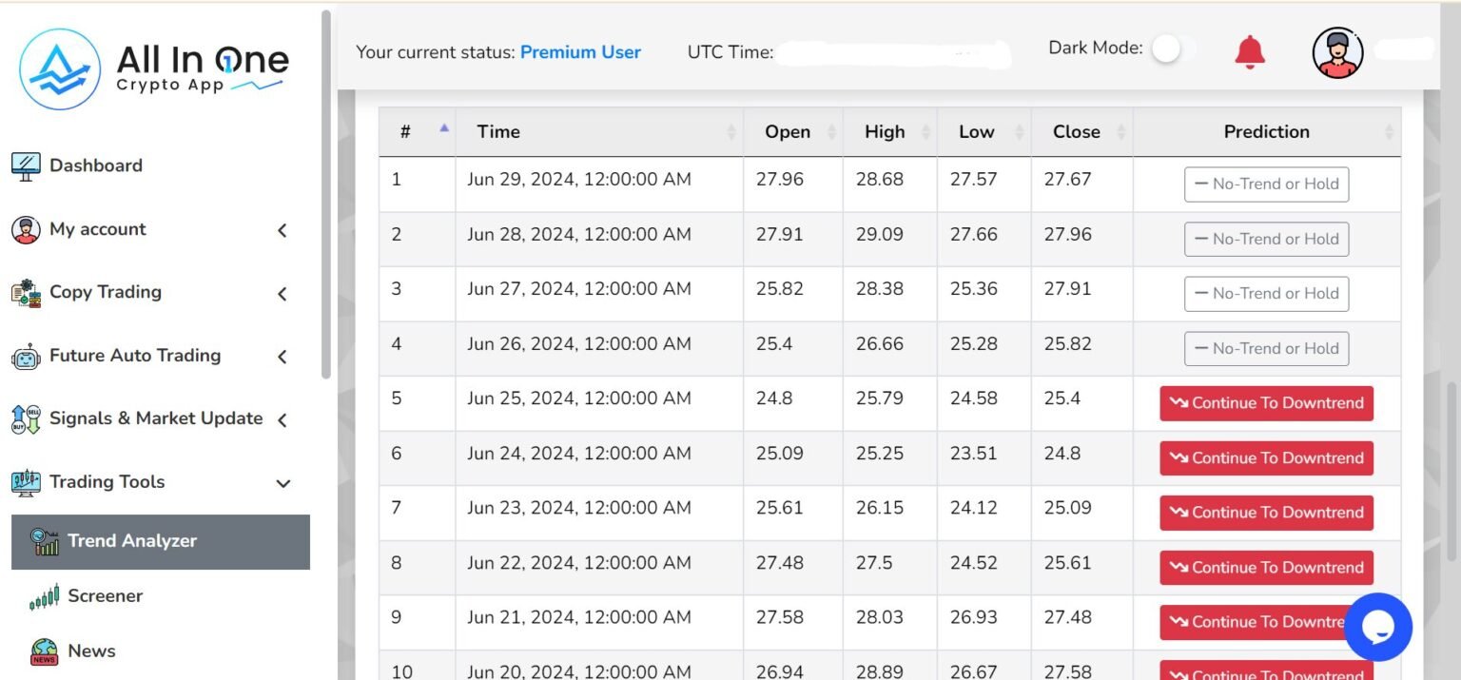The width and height of the screenshot is (1461, 680).
Task: Expand the Copy Trading submenu arrow
Action: [x=282, y=294]
